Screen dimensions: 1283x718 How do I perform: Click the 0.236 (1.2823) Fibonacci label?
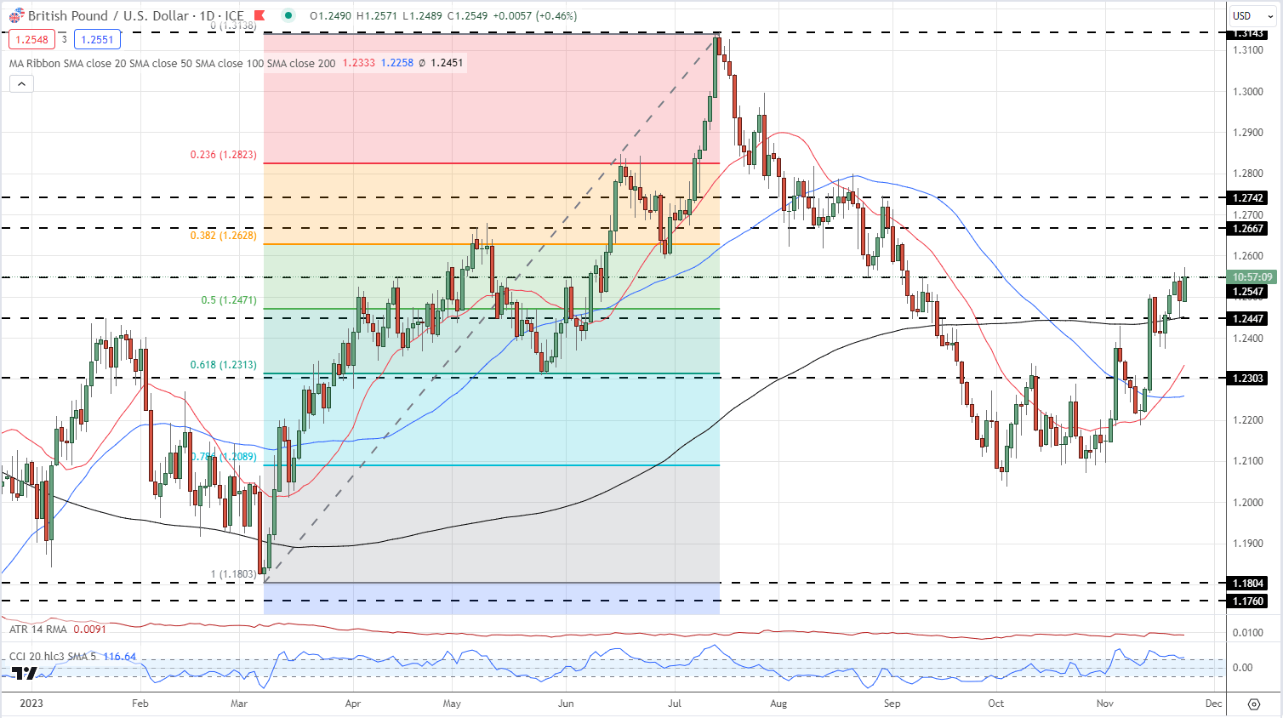[223, 155]
